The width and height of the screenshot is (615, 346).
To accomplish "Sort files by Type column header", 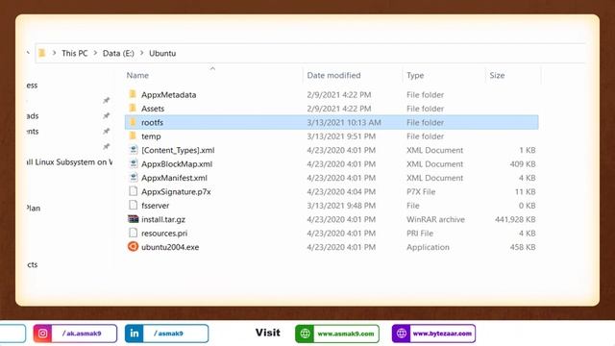I will (415, 75).
